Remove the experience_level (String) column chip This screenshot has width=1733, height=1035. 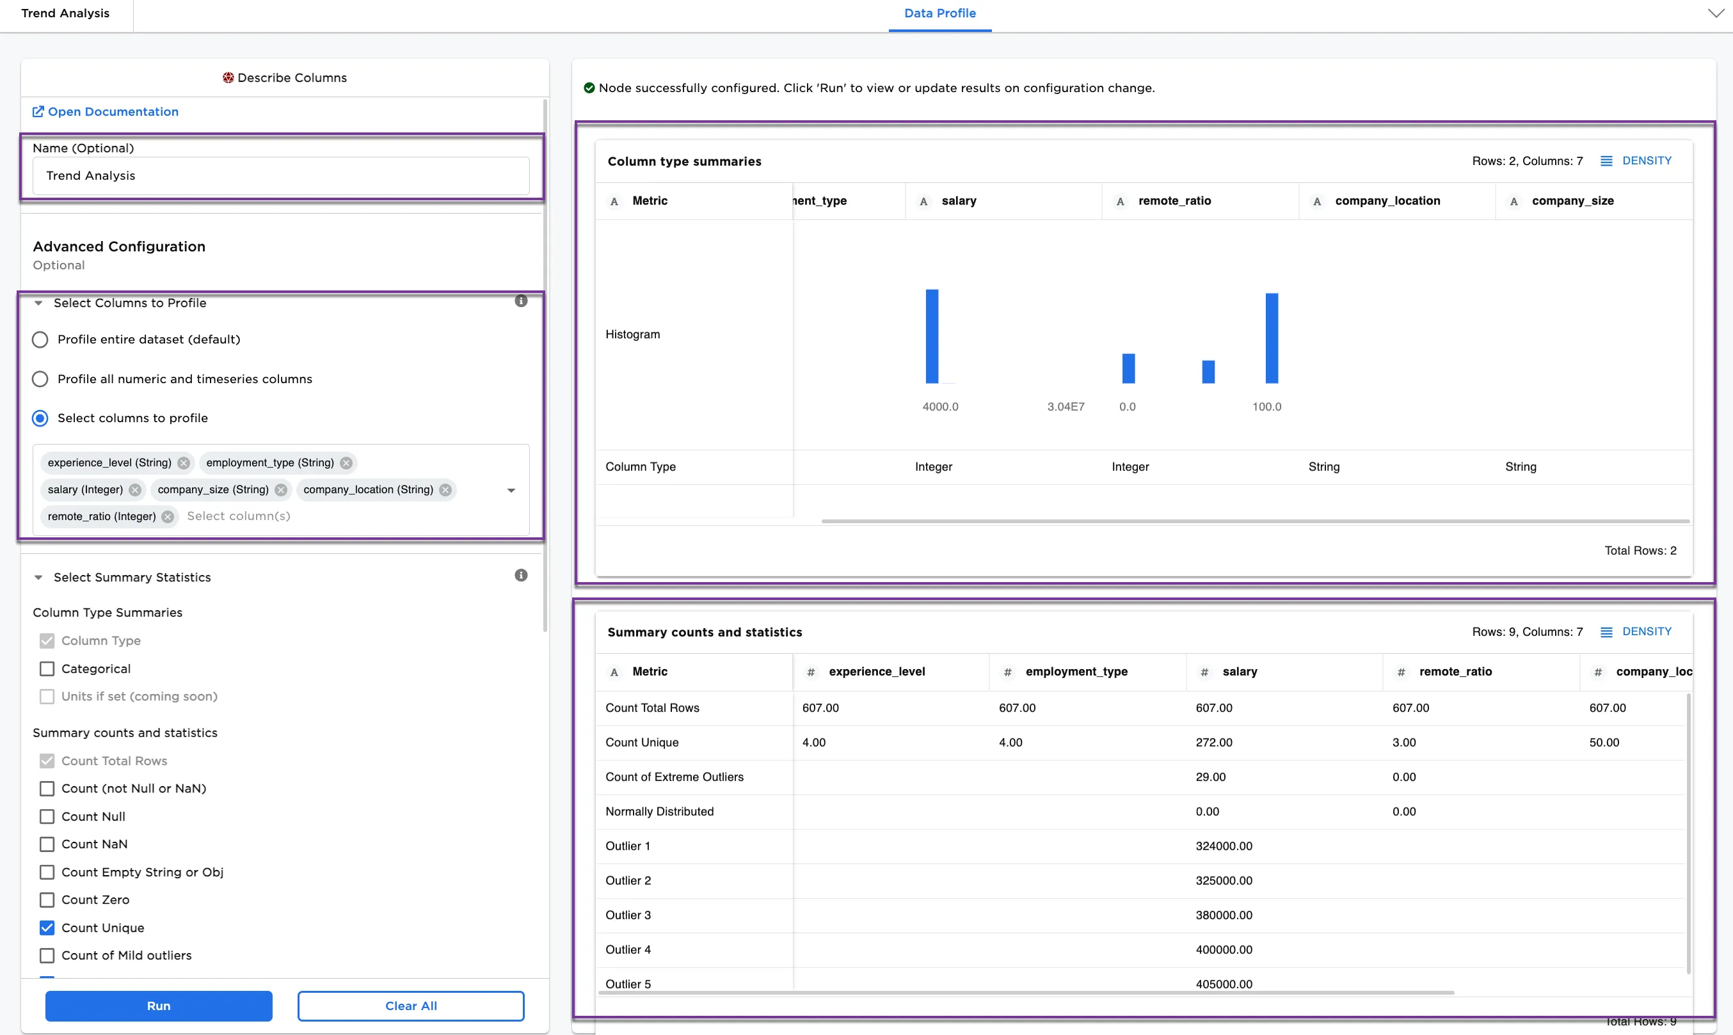pos(183,462)
